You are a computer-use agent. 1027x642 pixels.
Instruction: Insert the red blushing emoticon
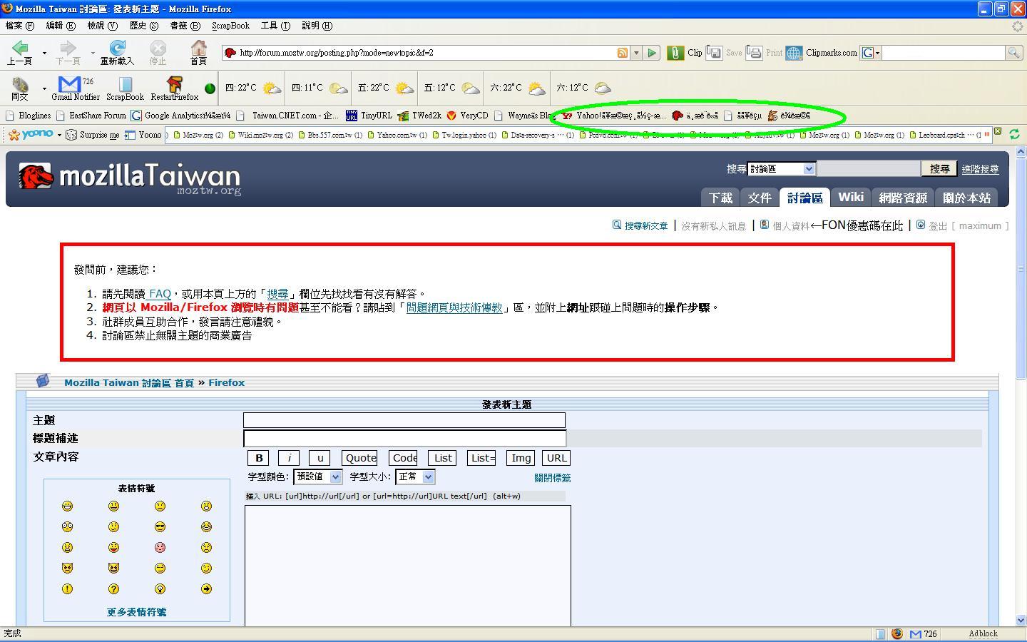160,547
